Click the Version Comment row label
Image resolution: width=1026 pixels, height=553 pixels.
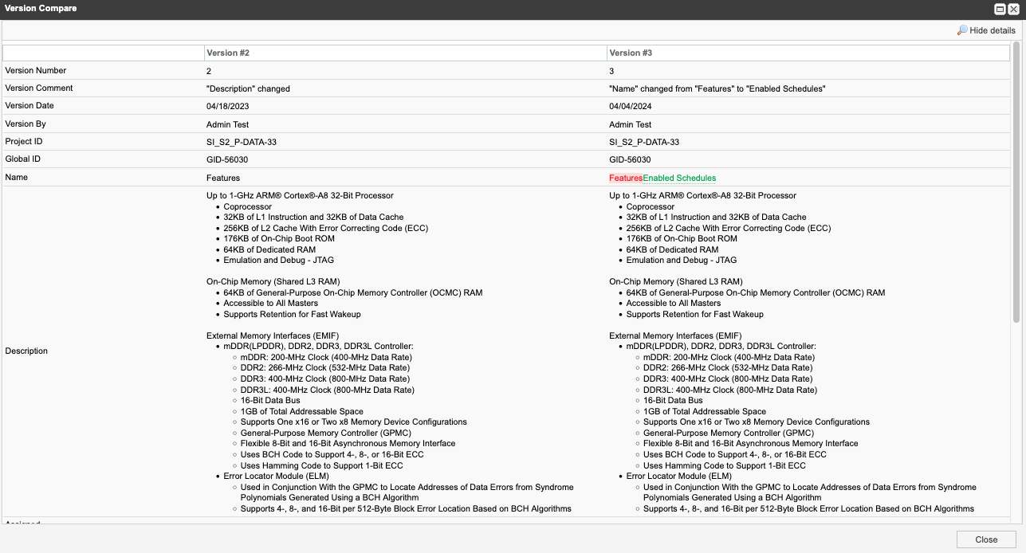point(39,88)
